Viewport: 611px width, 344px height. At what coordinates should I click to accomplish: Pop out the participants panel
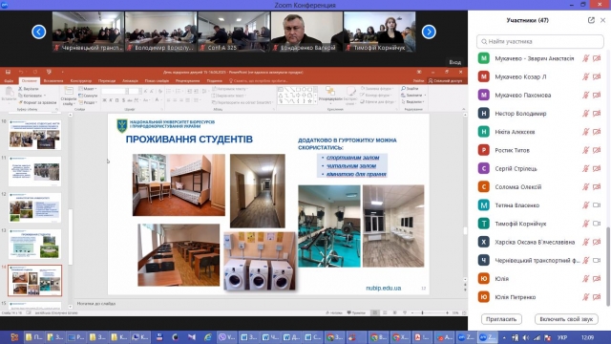[x=591, y=20]
